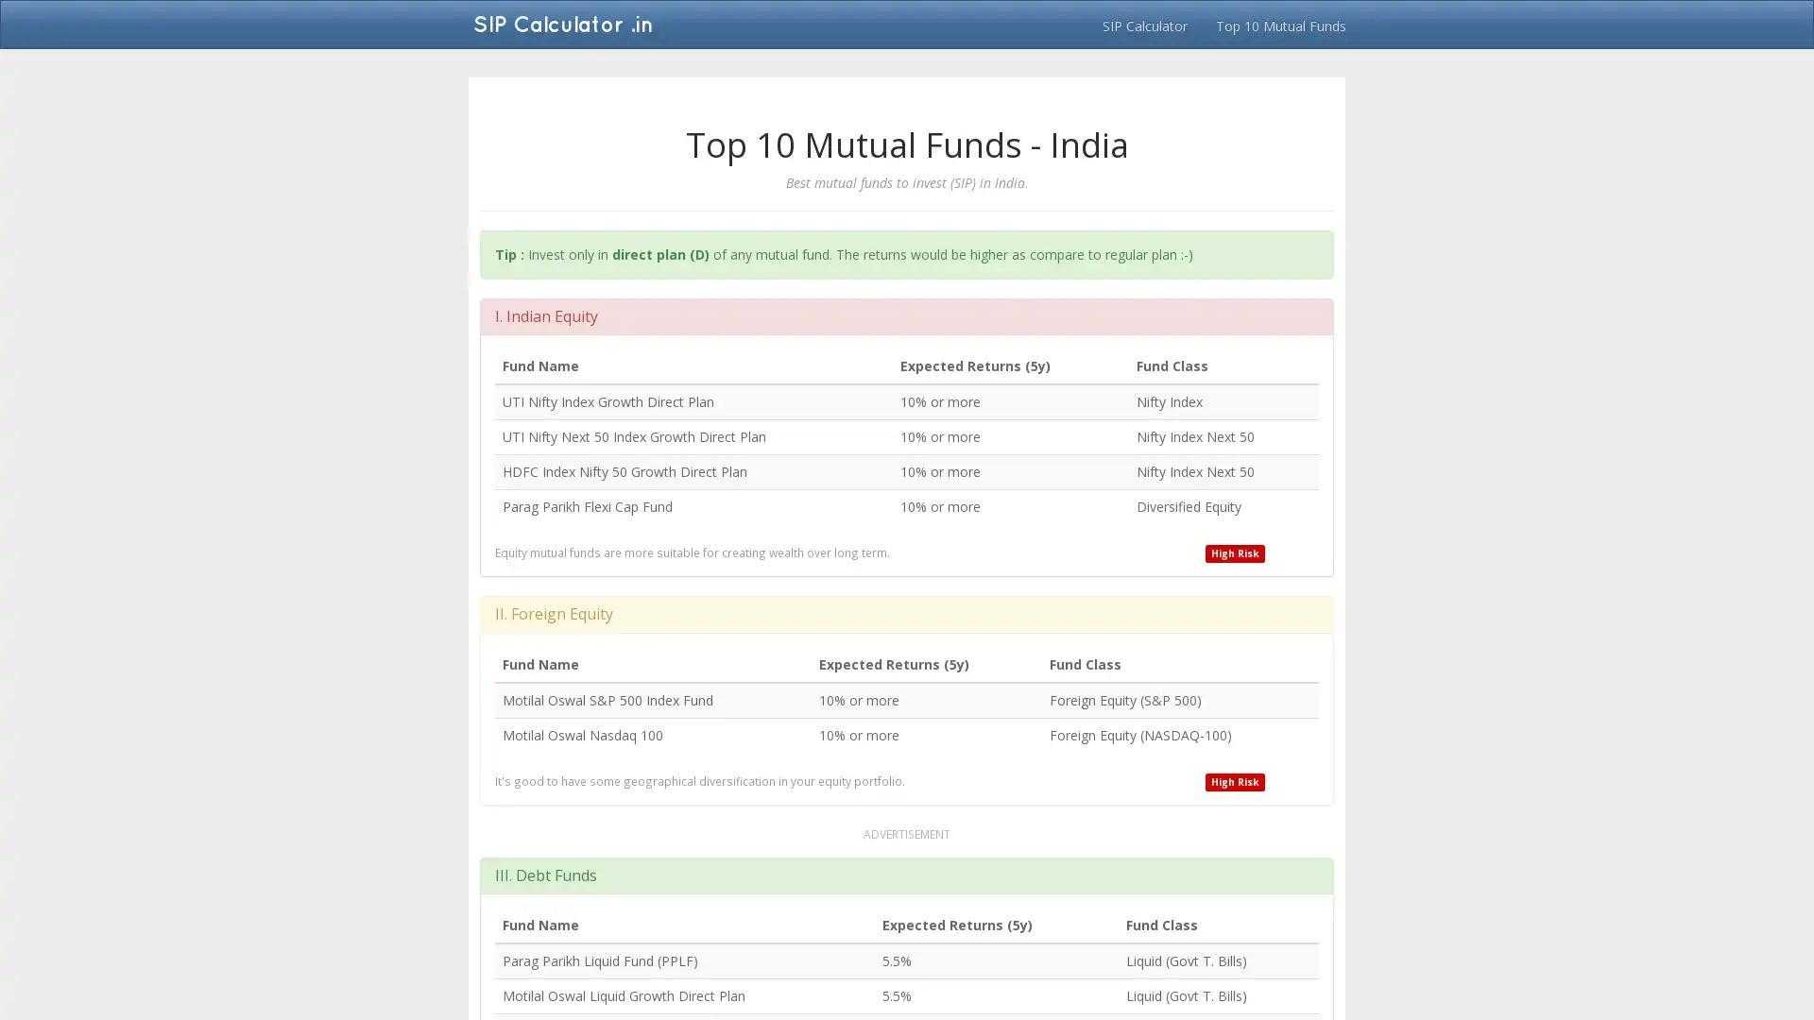Click Parag Parikh Flexi Cap Fund

click(588, 507)
